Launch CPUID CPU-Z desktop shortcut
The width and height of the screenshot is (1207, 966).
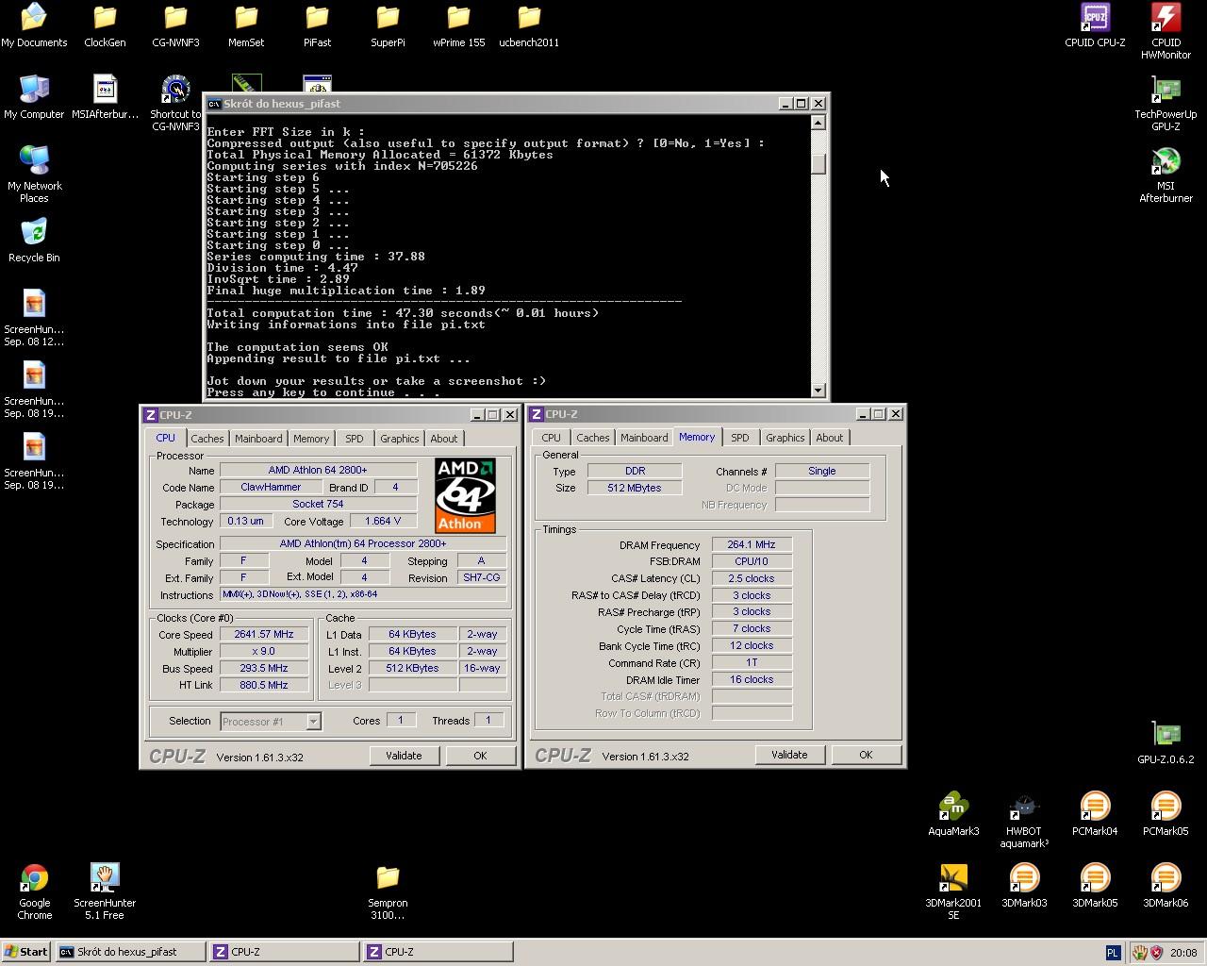coord(1095,25)
